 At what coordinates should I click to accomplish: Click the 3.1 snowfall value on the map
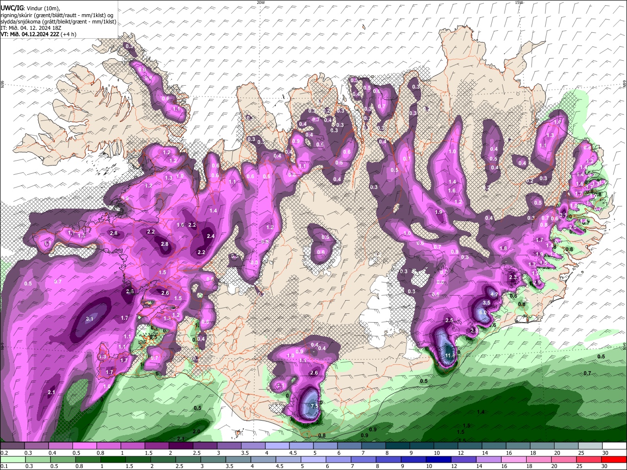click(x=89, y=319)
